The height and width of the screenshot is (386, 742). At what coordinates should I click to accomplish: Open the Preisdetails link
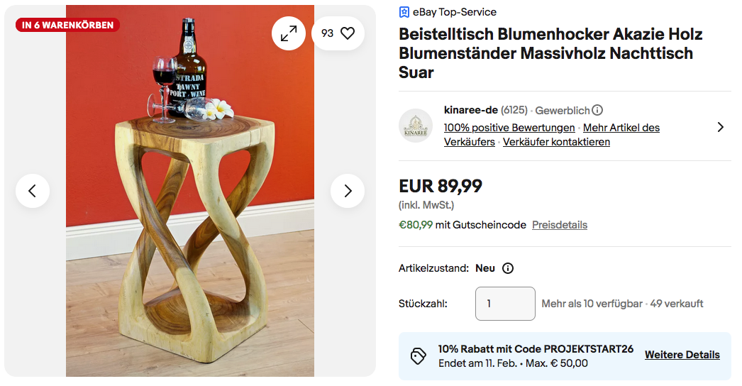(560, 225)
